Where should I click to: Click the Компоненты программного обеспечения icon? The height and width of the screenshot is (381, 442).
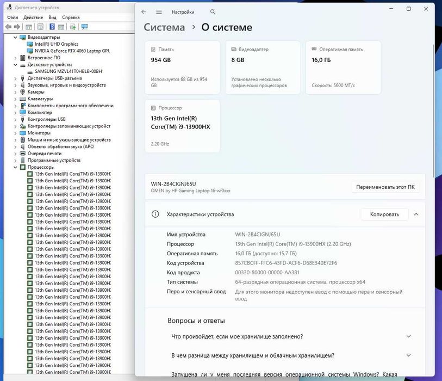(23, 106)
